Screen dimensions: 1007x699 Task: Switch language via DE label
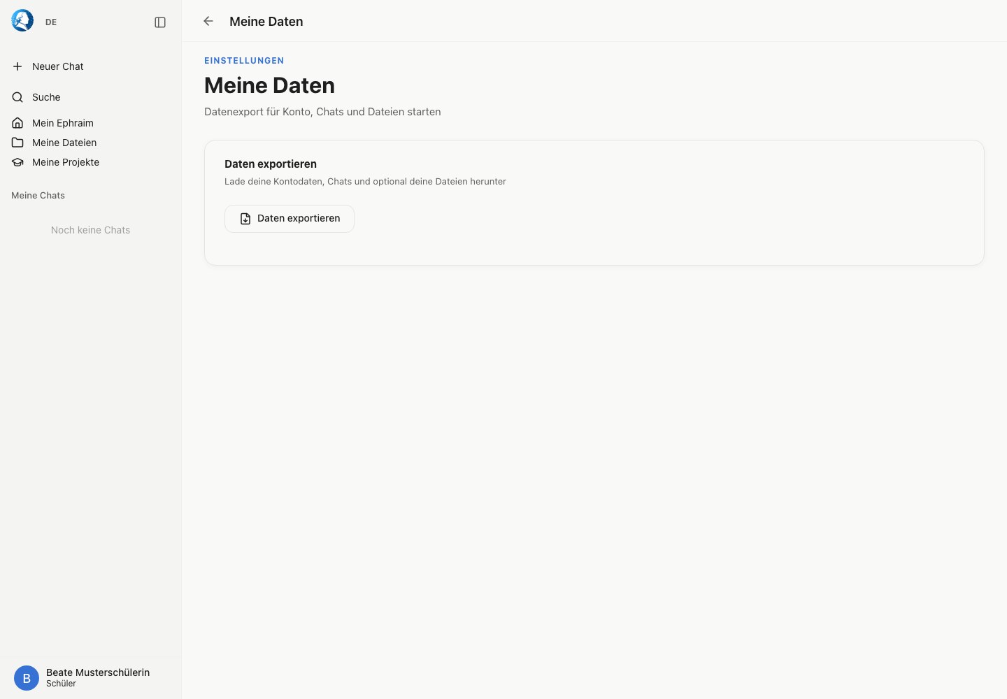click(x=51, y=22)
